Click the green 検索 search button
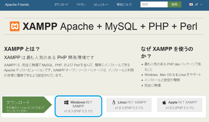Screen dimensions: 209x122 tap(174, 4)
